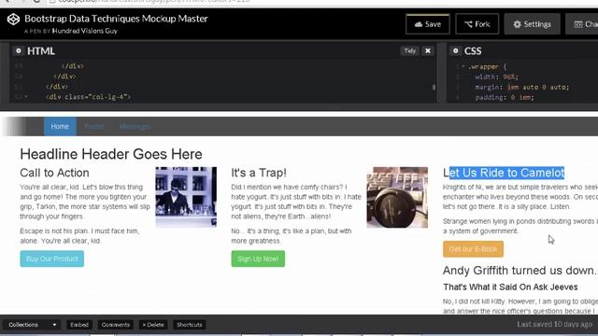Open the Hundred Visions Guy author profile
The image size is (598, 336).
coord(85,31)
